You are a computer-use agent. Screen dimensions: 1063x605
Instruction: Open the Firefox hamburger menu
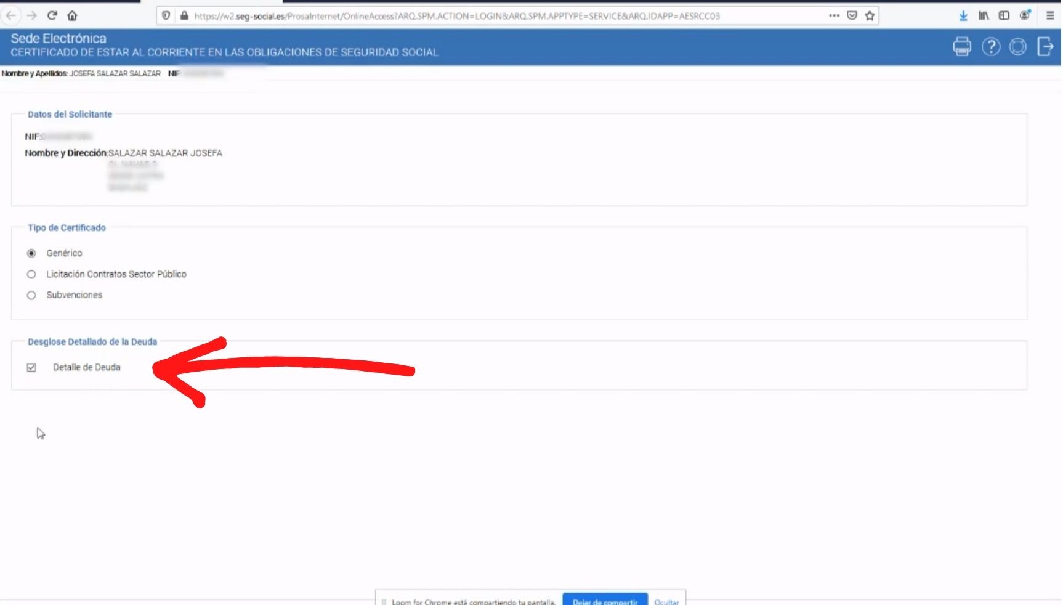(1050, 15)
